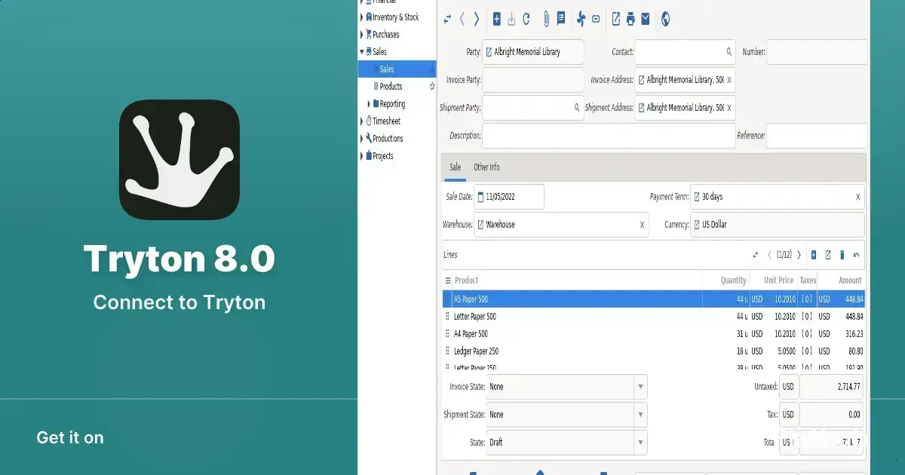Click the globe icon in toolbar
The width and height of the screenshot is (905, 475).
(665, 20)
